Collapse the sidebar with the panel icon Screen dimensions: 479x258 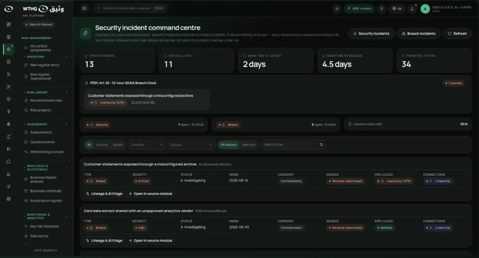(x=85, y=8)
